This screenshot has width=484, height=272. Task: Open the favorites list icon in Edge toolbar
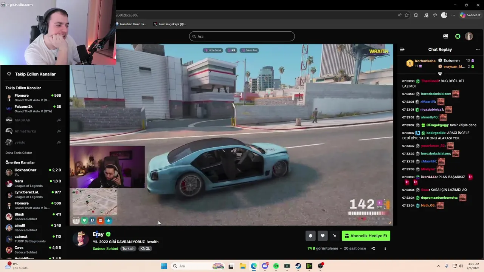pos(435,15)
